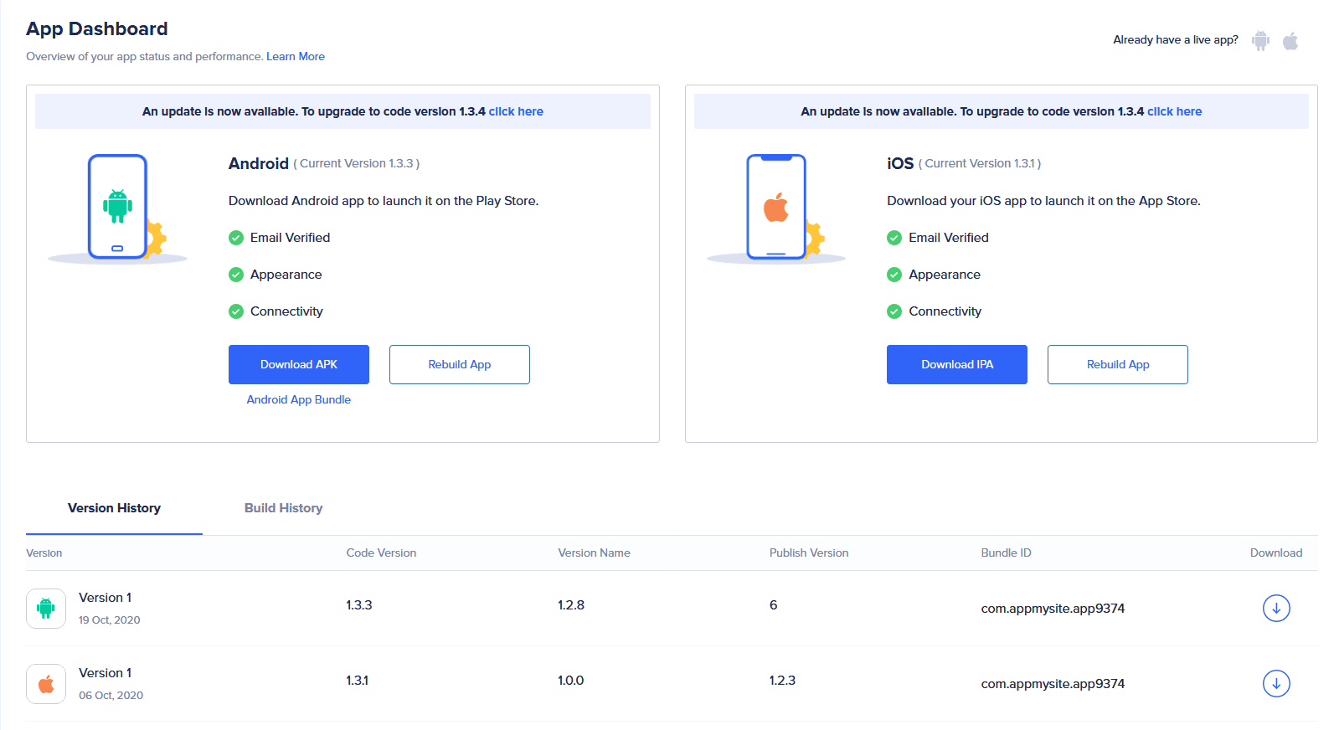Click the Download APK button
Image resolution: width=1339 pixels, height=730 pixels.
tap(299, 364)
